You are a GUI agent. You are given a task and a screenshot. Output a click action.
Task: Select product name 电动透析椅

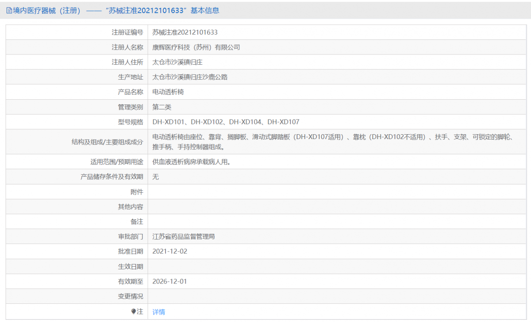click(168, 92)
